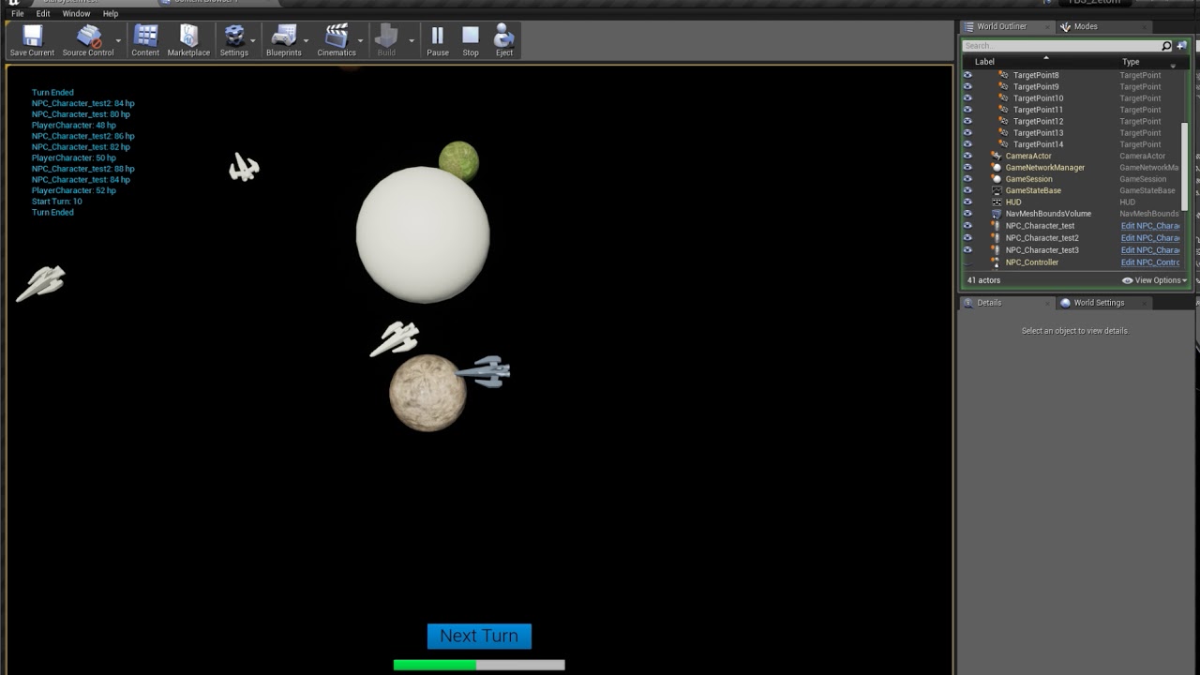Click the Next Turn button

[479, 636]
